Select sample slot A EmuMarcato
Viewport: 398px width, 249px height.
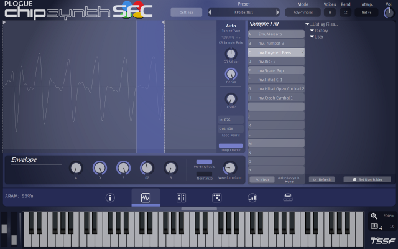click(x=276, y=34)
